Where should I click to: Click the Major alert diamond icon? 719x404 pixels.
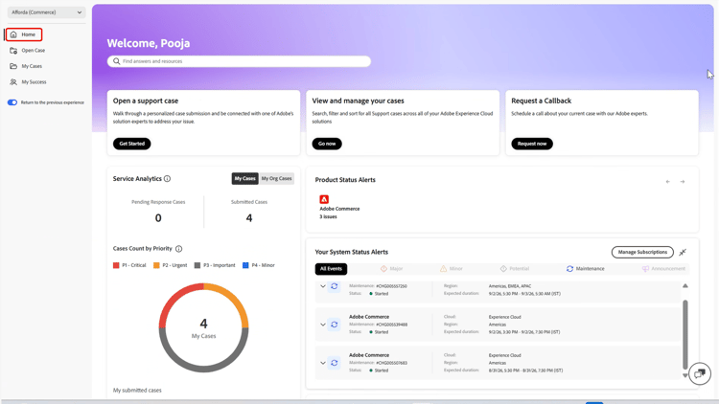(383, 269)
